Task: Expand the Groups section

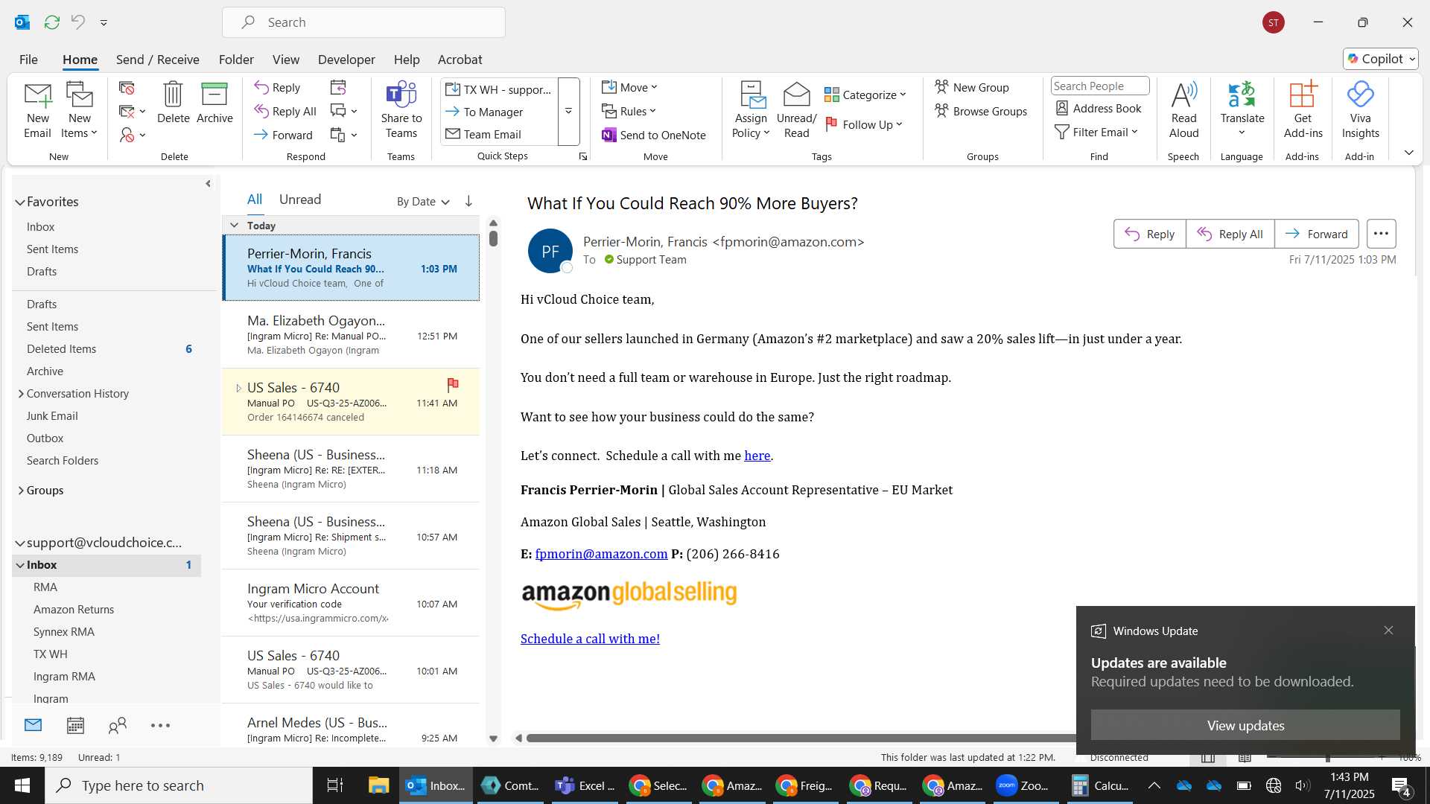Action: click(x=21, y=491)
